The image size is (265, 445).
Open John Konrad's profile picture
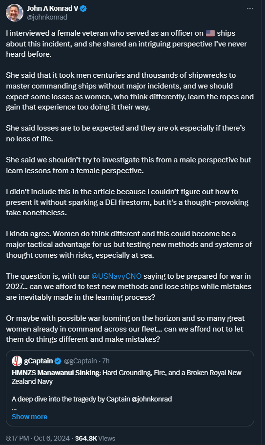(15, 13)
